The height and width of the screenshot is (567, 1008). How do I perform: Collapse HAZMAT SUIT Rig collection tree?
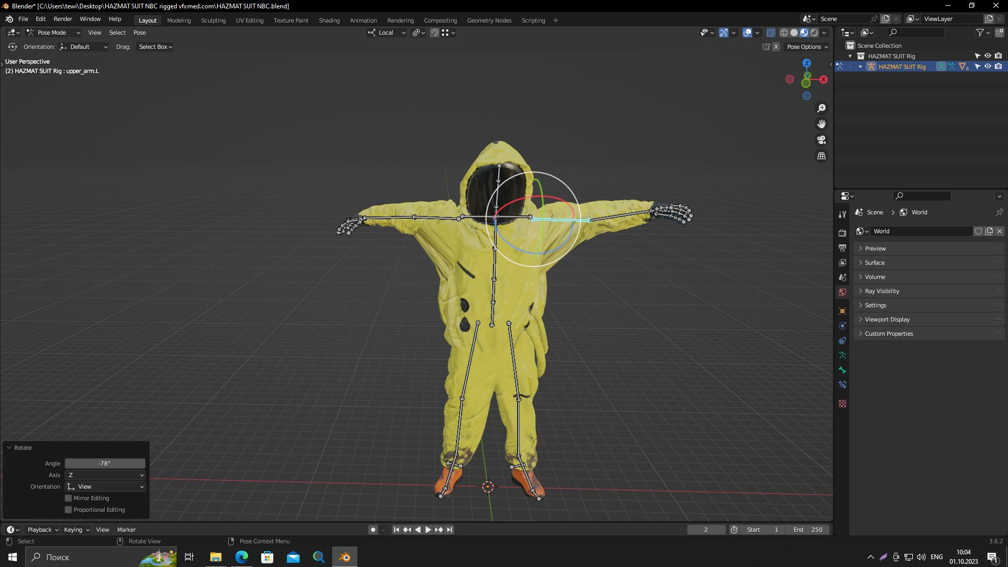click(850, 56)
